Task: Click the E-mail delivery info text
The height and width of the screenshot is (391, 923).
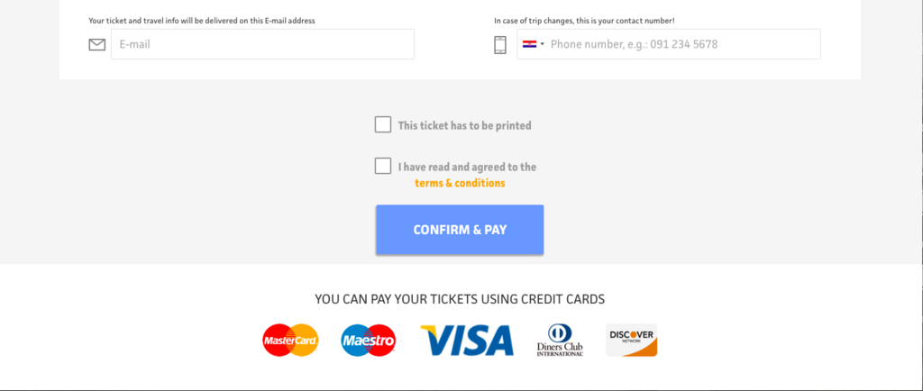Action: tap(202, 21)
